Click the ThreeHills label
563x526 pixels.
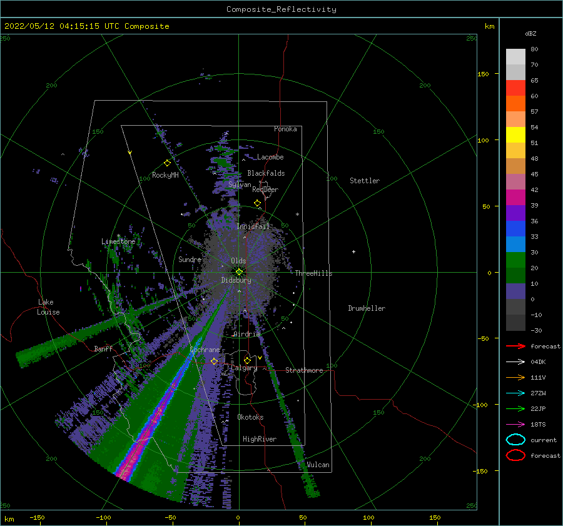coord(313,273)
